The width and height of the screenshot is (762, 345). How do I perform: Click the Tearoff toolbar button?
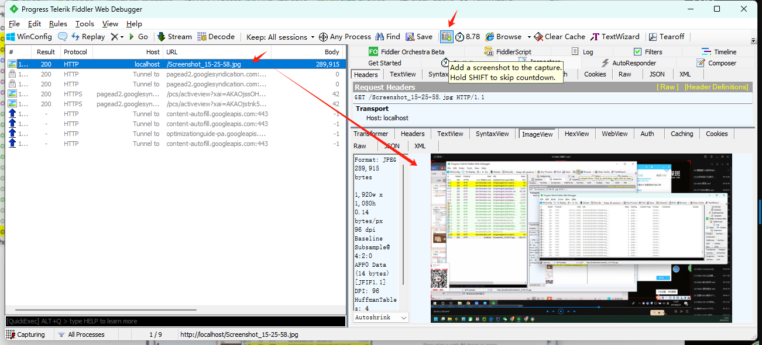(x=666, y=37)
